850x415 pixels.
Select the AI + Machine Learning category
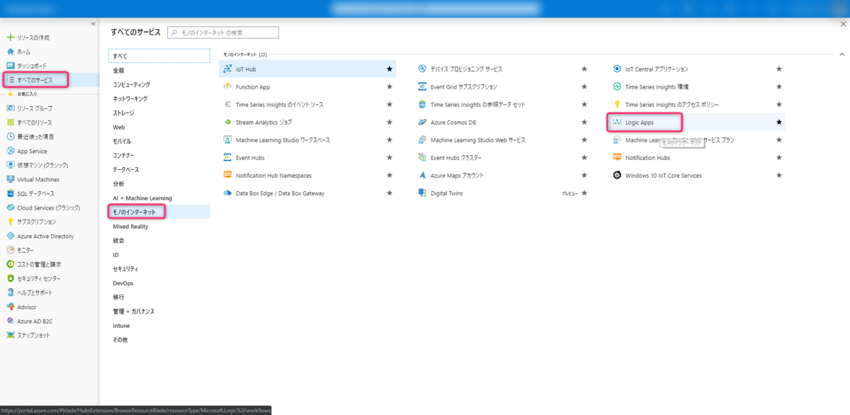coord(159,198)
